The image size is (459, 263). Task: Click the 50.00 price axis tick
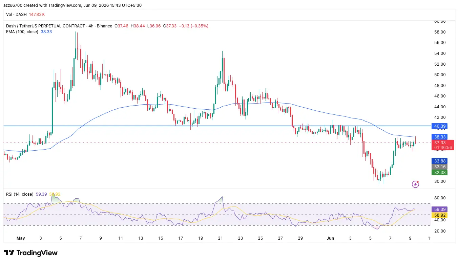coord(440,75)
